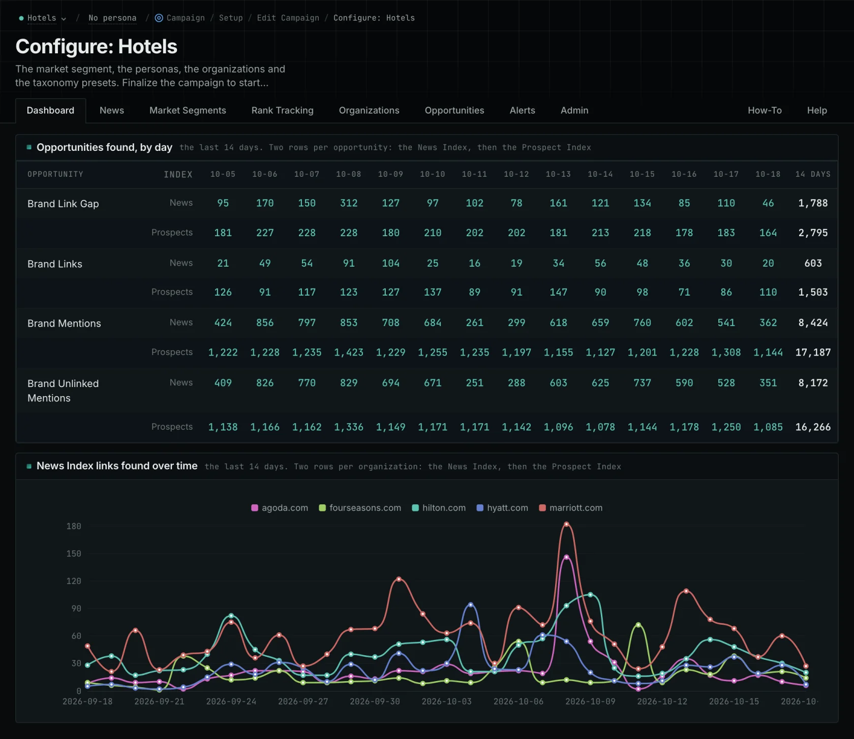Open the Help link

pos(817,110)
